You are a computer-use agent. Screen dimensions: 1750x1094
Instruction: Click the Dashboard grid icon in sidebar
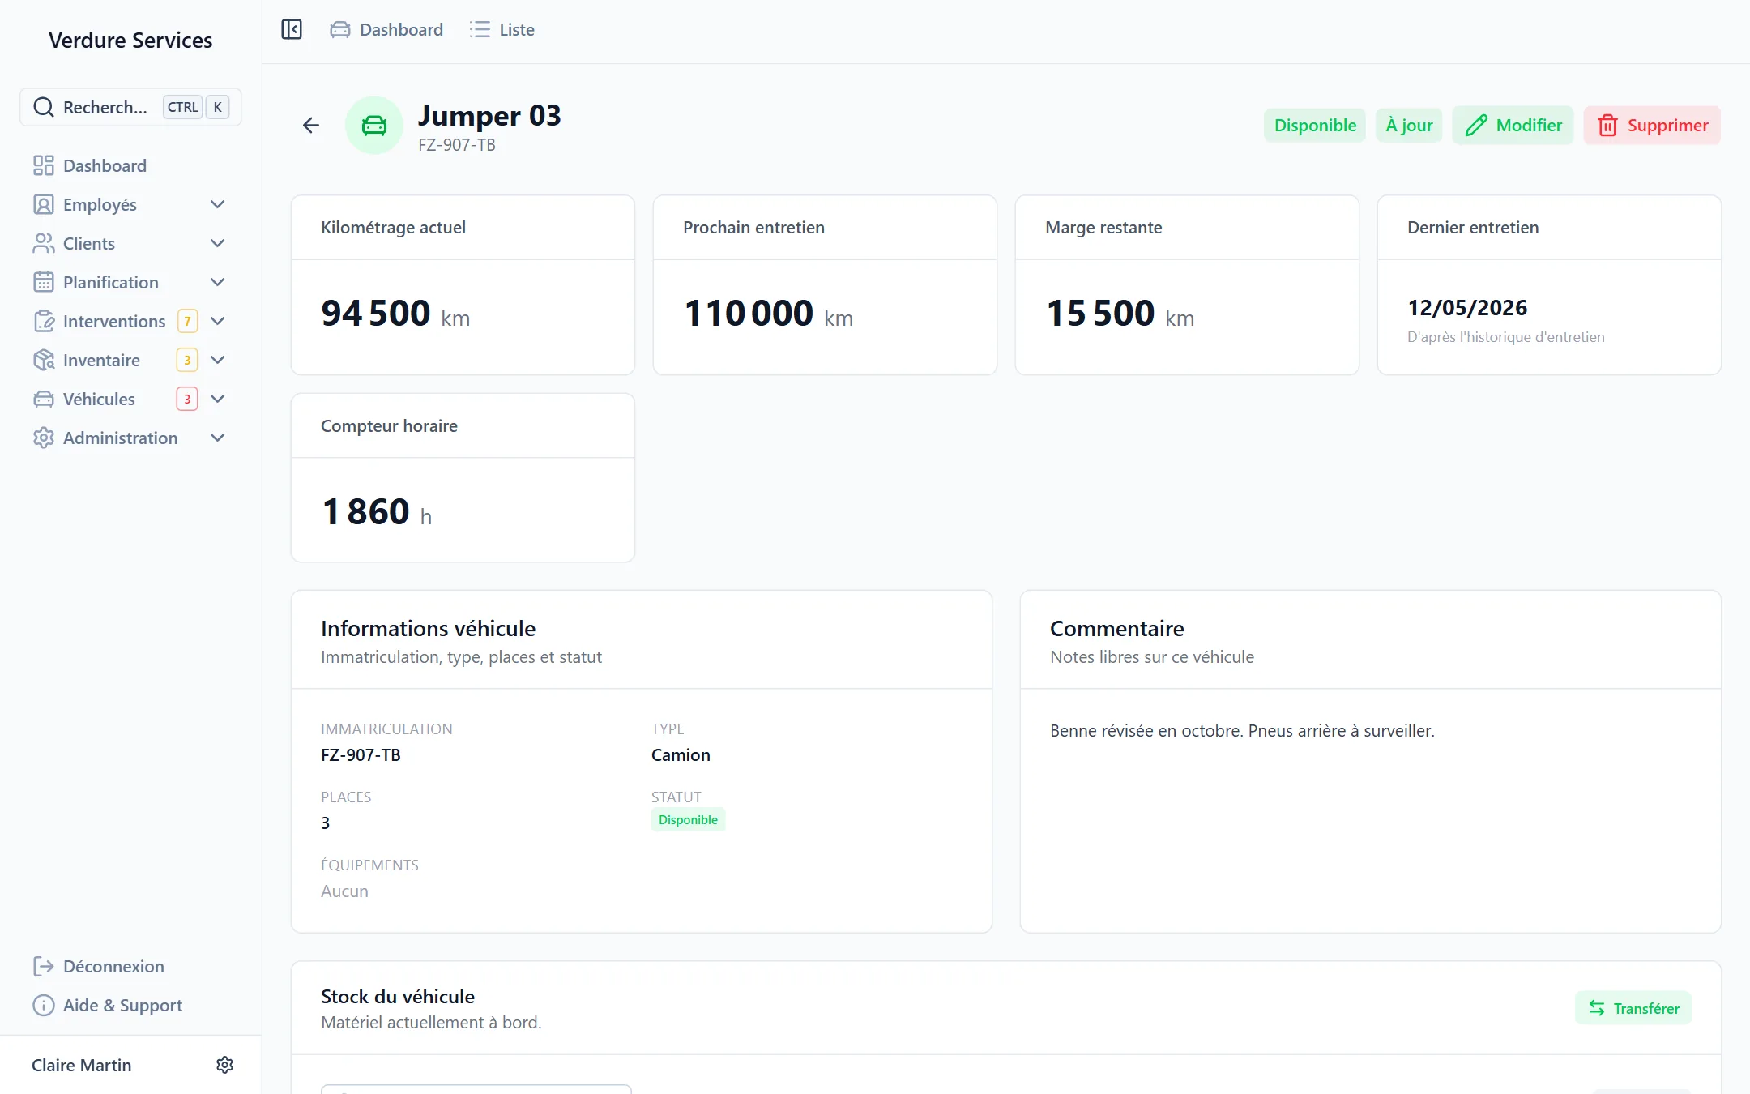[x=44, y=165]
